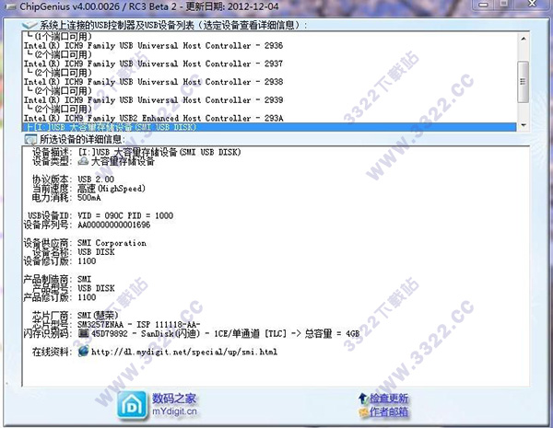This screenshot has width=553, height=428.
Task: Click the mail icon beside 作者邮箱
Action: point(363,412)
